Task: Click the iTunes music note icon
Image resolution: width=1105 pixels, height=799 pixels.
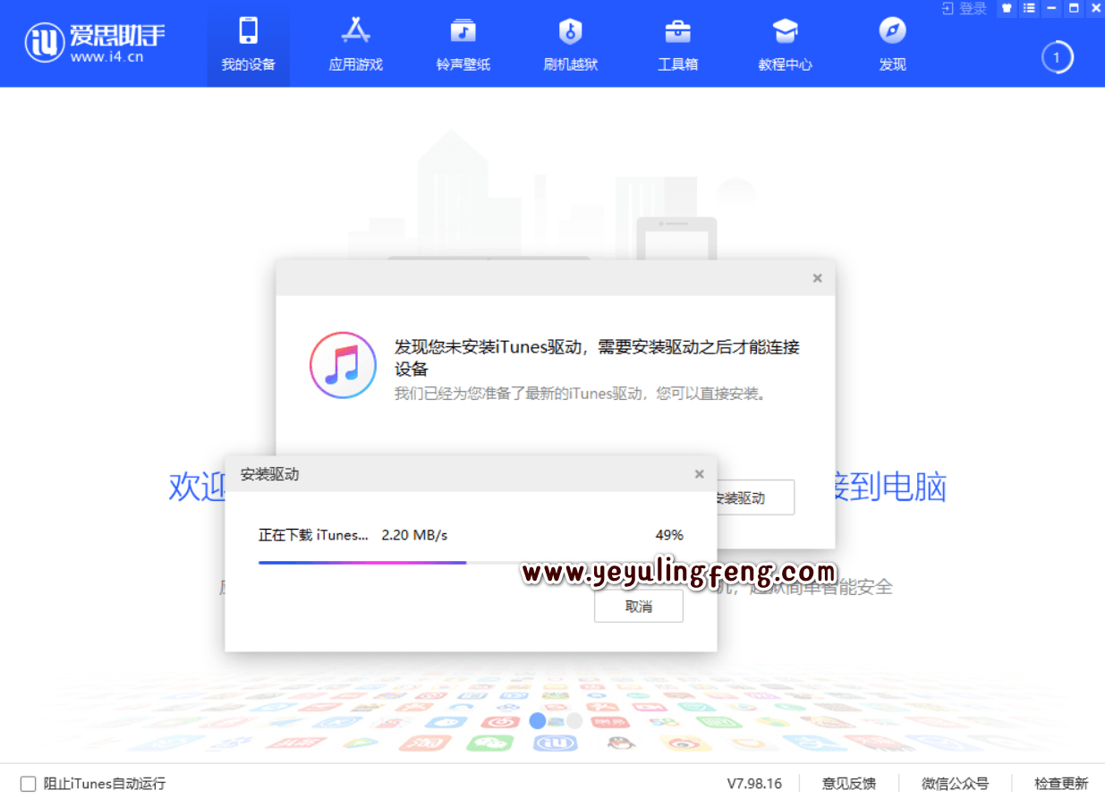Action: pos(343,365)
